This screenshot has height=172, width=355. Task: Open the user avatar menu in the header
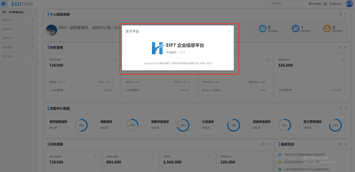pyautogui.click(x=349, y=4)
